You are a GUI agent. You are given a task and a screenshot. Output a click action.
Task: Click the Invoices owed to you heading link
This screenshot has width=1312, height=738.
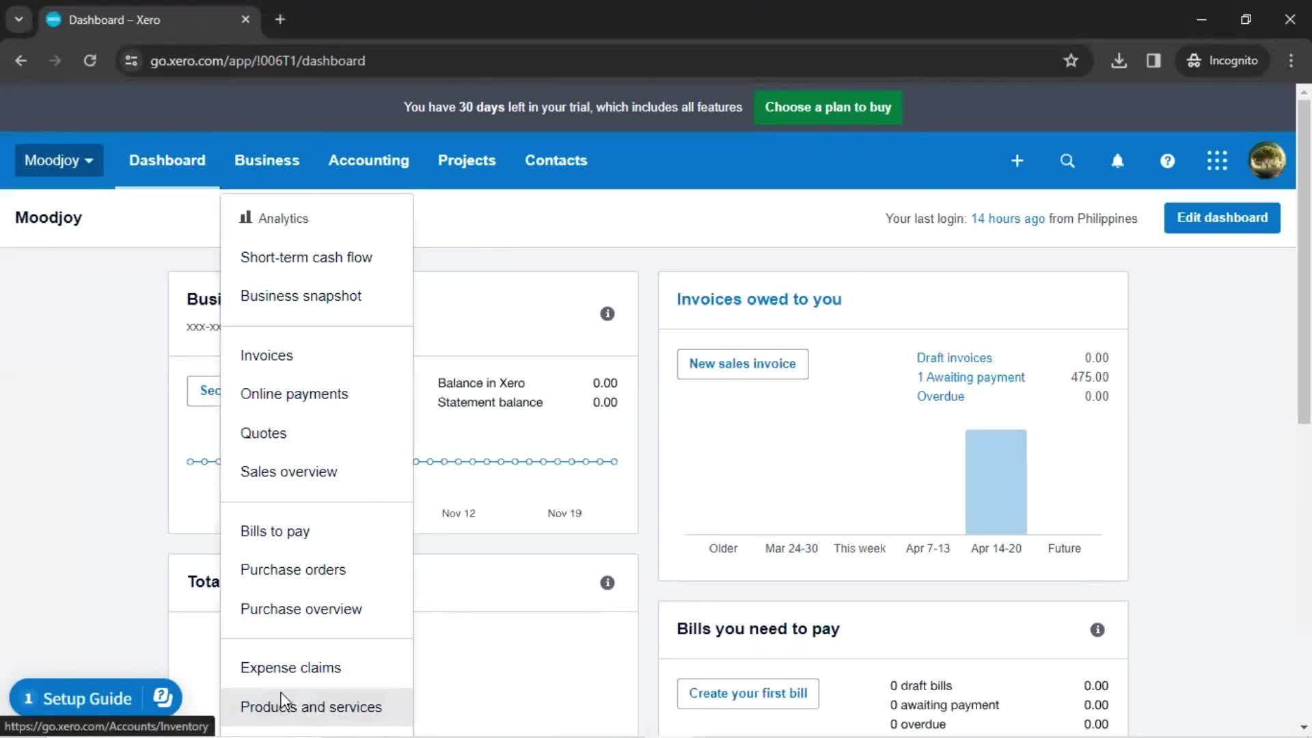pos(758,299)
